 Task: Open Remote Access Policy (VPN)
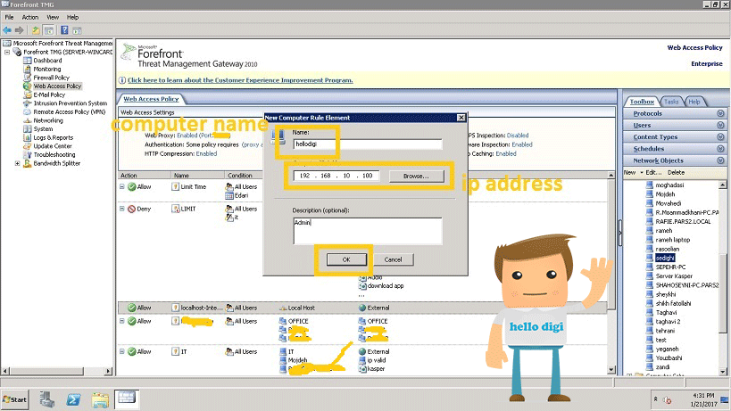click(x=69, y=111)
